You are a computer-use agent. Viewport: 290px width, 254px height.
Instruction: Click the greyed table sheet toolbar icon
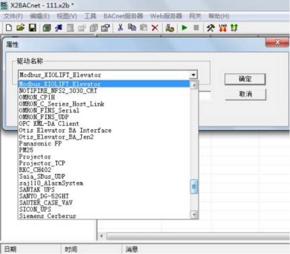pyautogui.click(x=71, y=28)
